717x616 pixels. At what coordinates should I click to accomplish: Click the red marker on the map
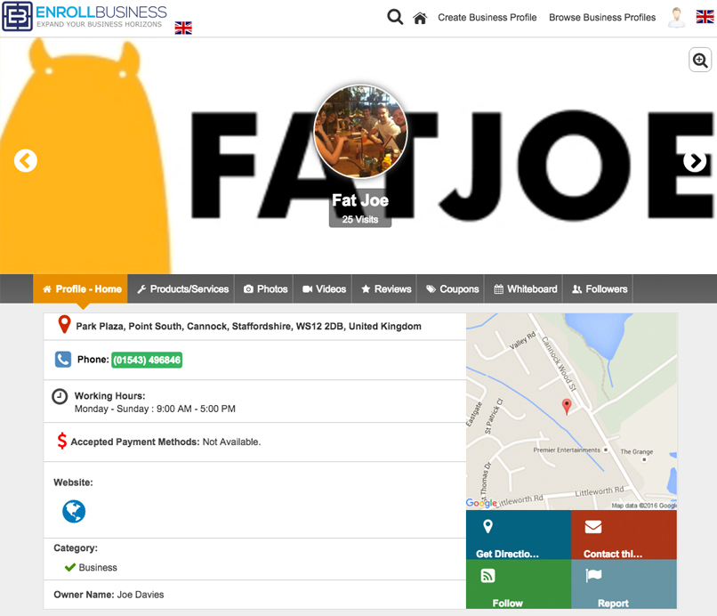coord(567,406)
